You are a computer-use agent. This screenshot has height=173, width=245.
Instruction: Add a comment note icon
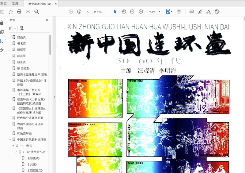click(x=191, y=12)
